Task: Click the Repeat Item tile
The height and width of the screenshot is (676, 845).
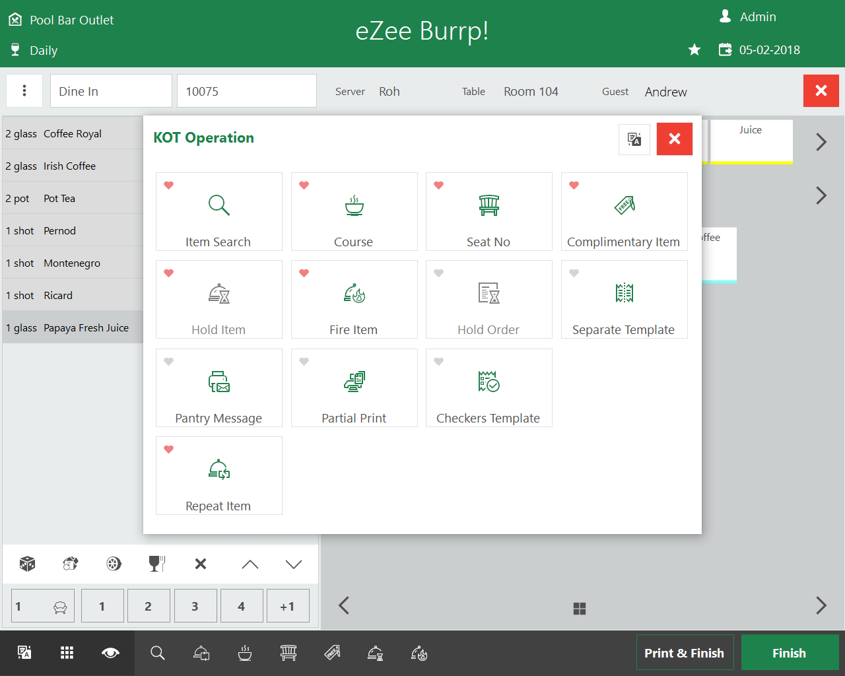Action: click(x=219, y=476)
